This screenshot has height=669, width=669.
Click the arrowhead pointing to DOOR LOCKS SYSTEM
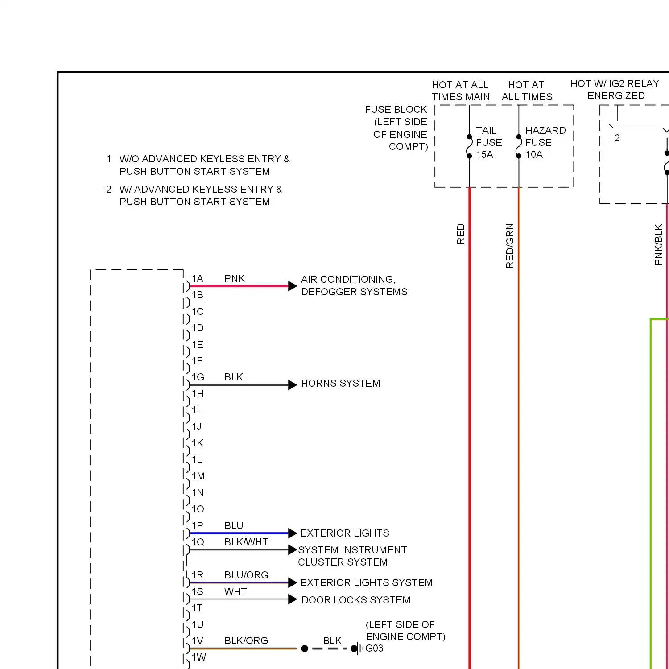click(x=293, y=599)
